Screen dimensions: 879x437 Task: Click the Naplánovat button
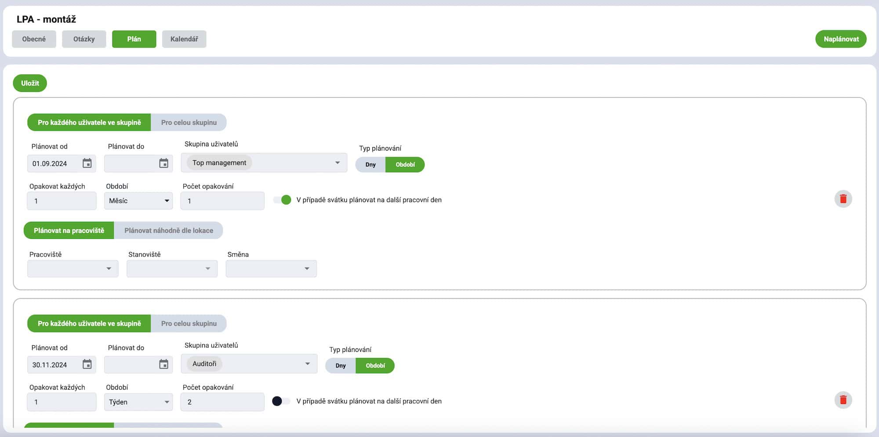pos(841,39)
